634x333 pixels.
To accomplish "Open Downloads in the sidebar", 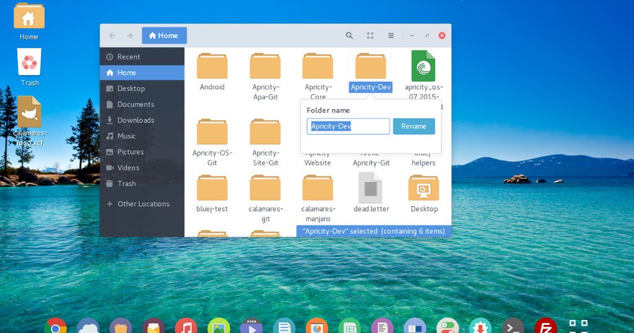I will tap(142, 120).
